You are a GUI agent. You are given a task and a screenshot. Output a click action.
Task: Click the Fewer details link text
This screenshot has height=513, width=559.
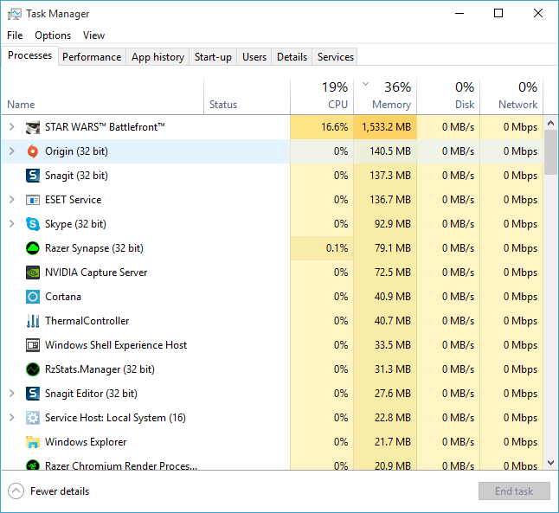coord(60,491)
